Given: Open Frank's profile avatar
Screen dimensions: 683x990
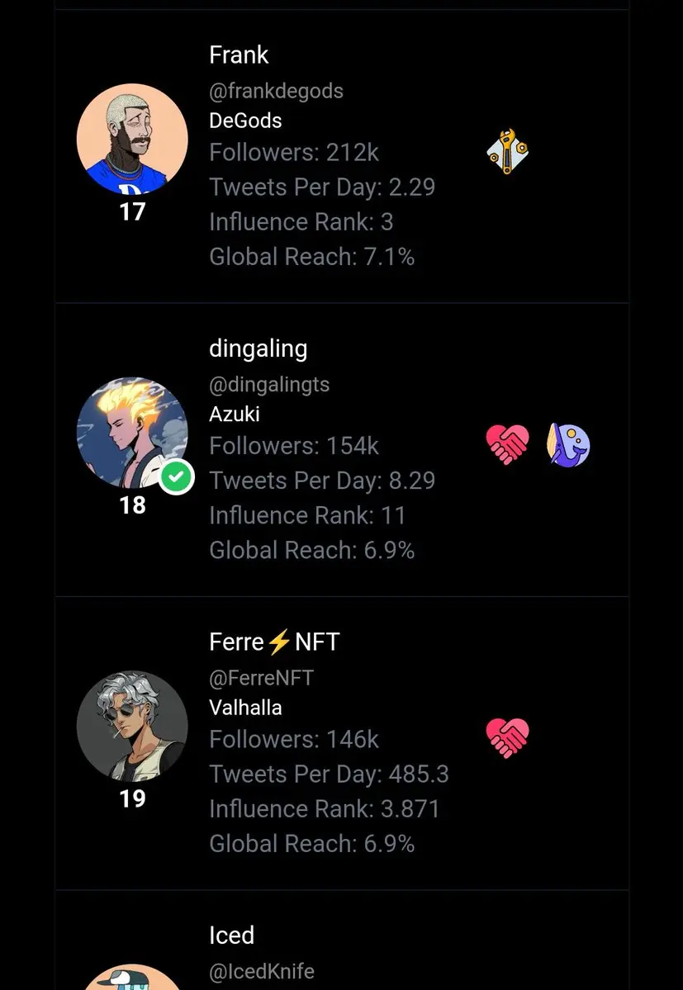Looking at the screenshot, I should [132, 139].
